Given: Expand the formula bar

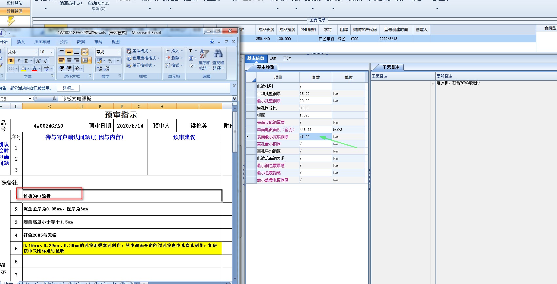Looking at the screenshot, I should click(x=234, y=98).
